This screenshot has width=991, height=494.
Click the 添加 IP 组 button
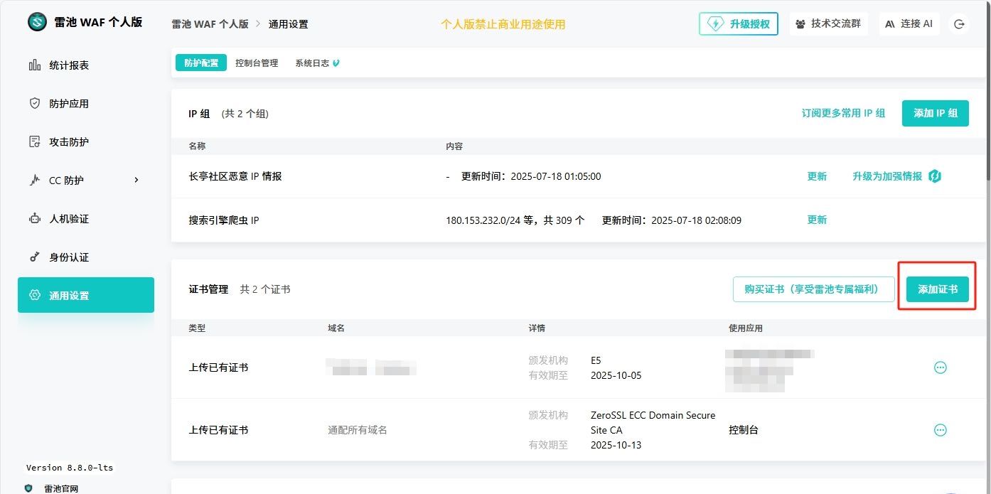(935, 114)
